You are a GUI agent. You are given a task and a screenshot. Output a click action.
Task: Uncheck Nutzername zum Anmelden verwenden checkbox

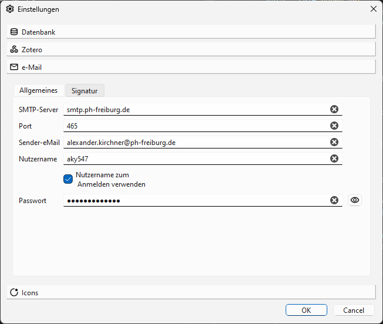68,179
